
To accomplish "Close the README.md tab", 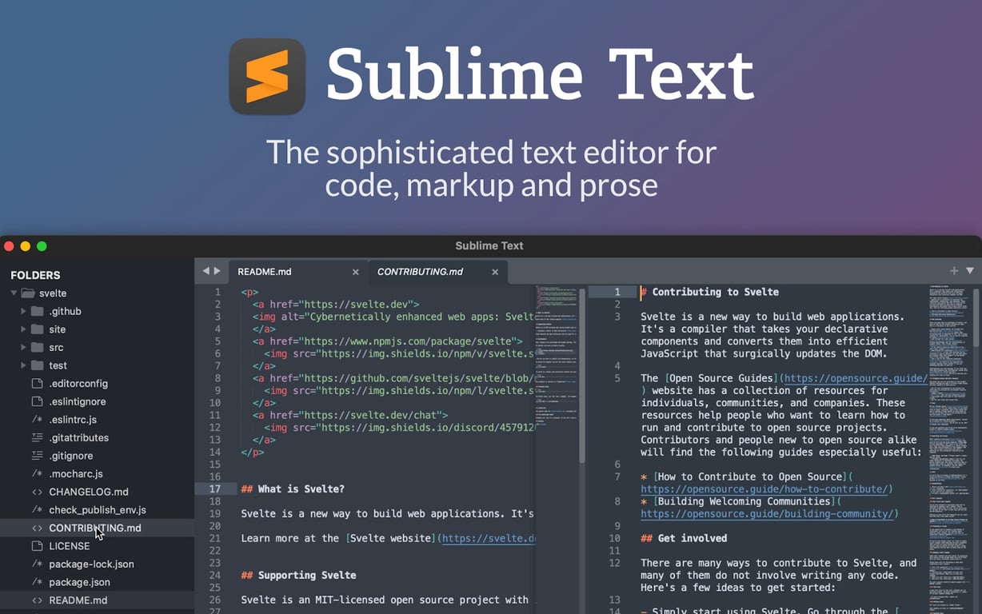I will coord(356,271).
